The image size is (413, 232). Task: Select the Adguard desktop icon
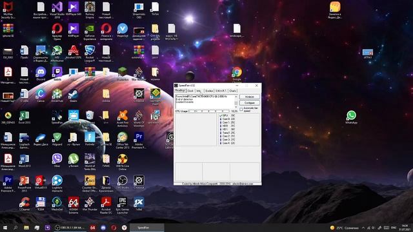coord(57,139)
